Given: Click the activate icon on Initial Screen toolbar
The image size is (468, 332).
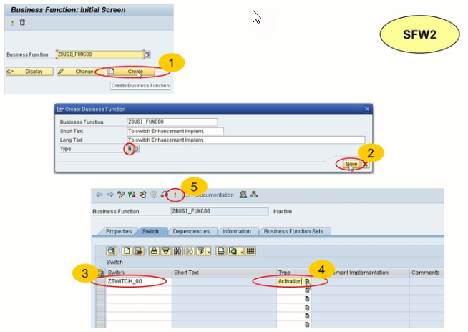Looking at the screenshot, I should pos(13,23).
